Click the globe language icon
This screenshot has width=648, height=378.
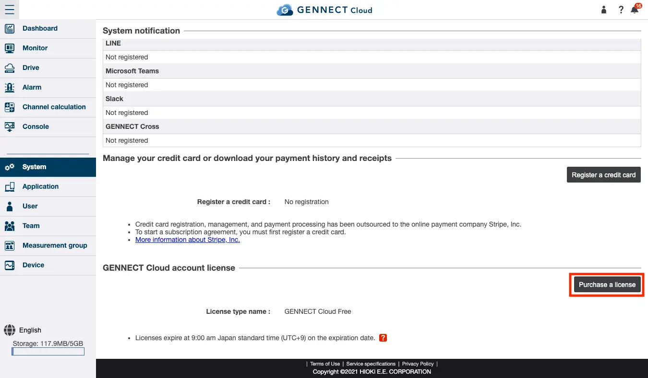pyautogui.click(x=10, y=330)
